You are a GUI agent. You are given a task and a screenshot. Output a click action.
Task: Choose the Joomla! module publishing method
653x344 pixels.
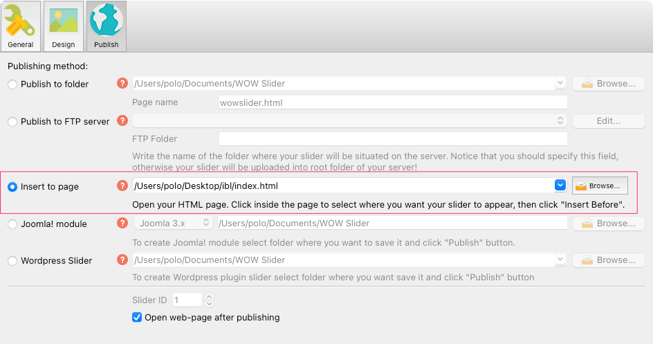(x=12, y=224)
